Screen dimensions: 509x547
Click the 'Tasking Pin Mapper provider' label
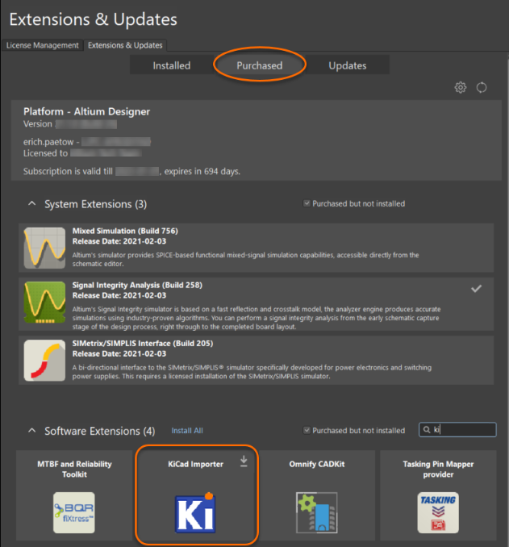[438, 470]
